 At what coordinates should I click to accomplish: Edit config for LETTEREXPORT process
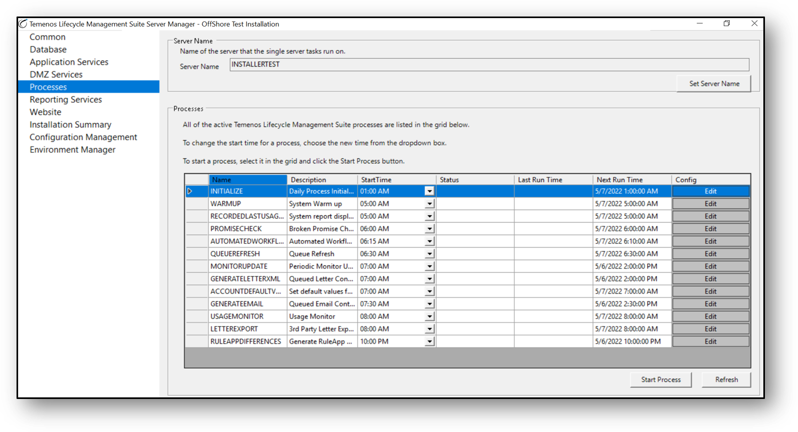coord(711,329)
